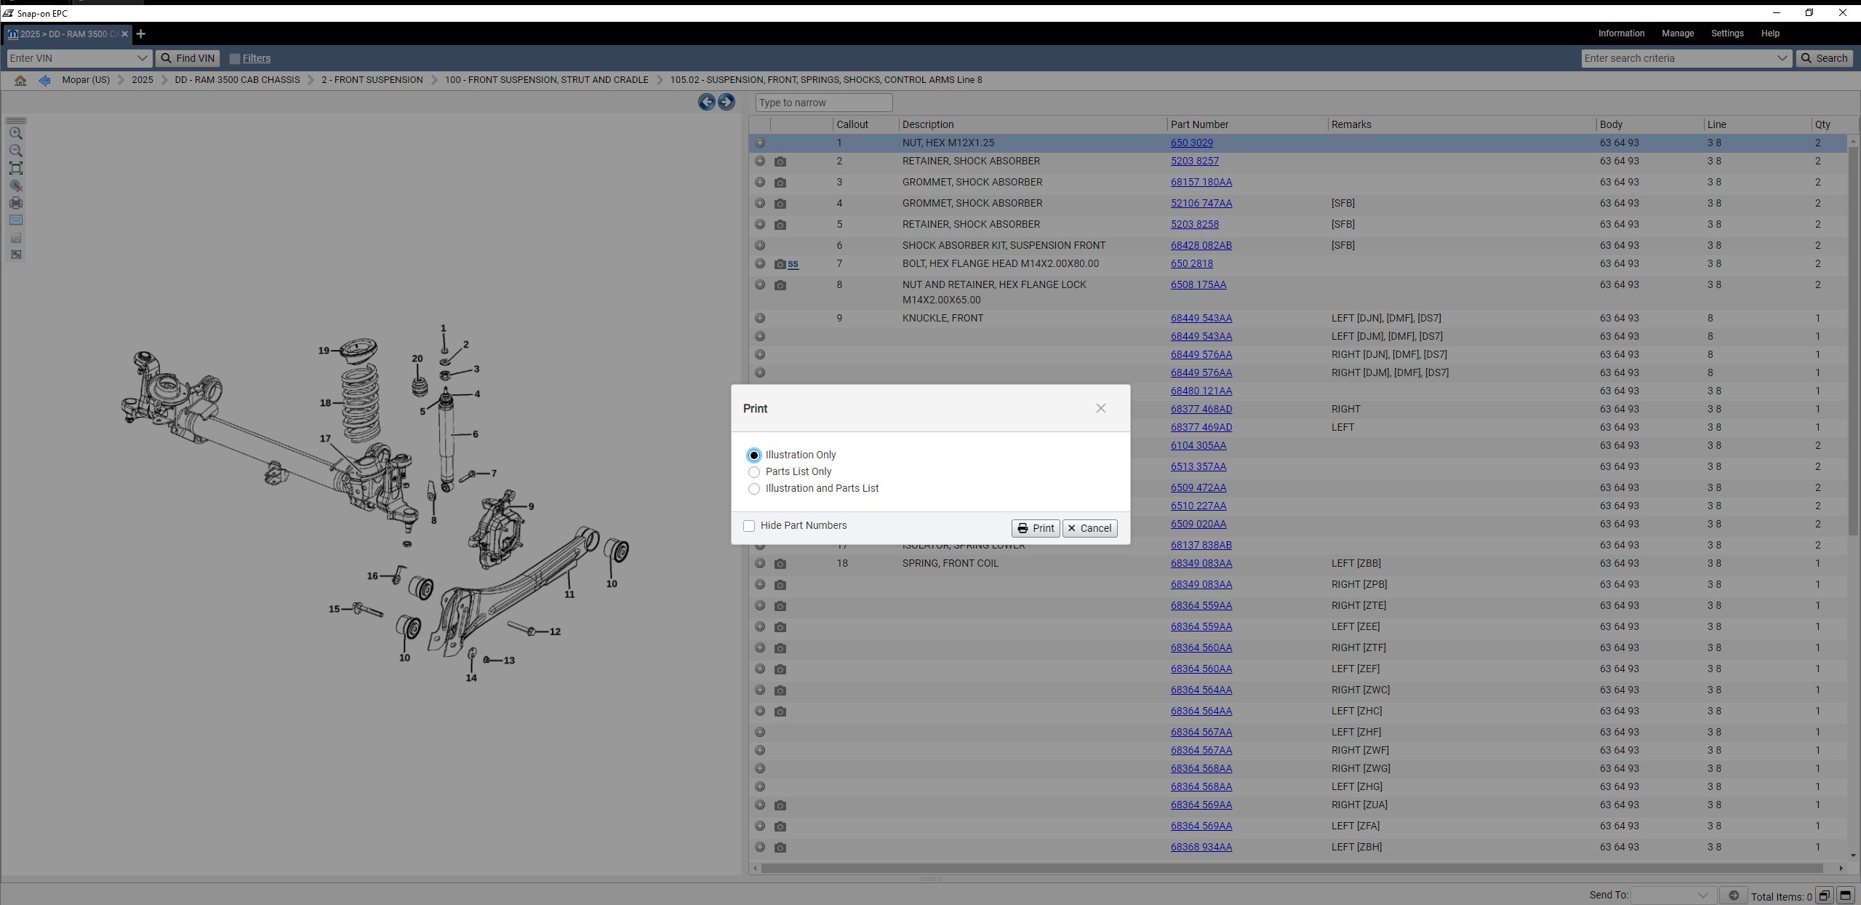Close the Print dialog with the X
Screen dimensions: 1861x905
tap(1100, 408)
